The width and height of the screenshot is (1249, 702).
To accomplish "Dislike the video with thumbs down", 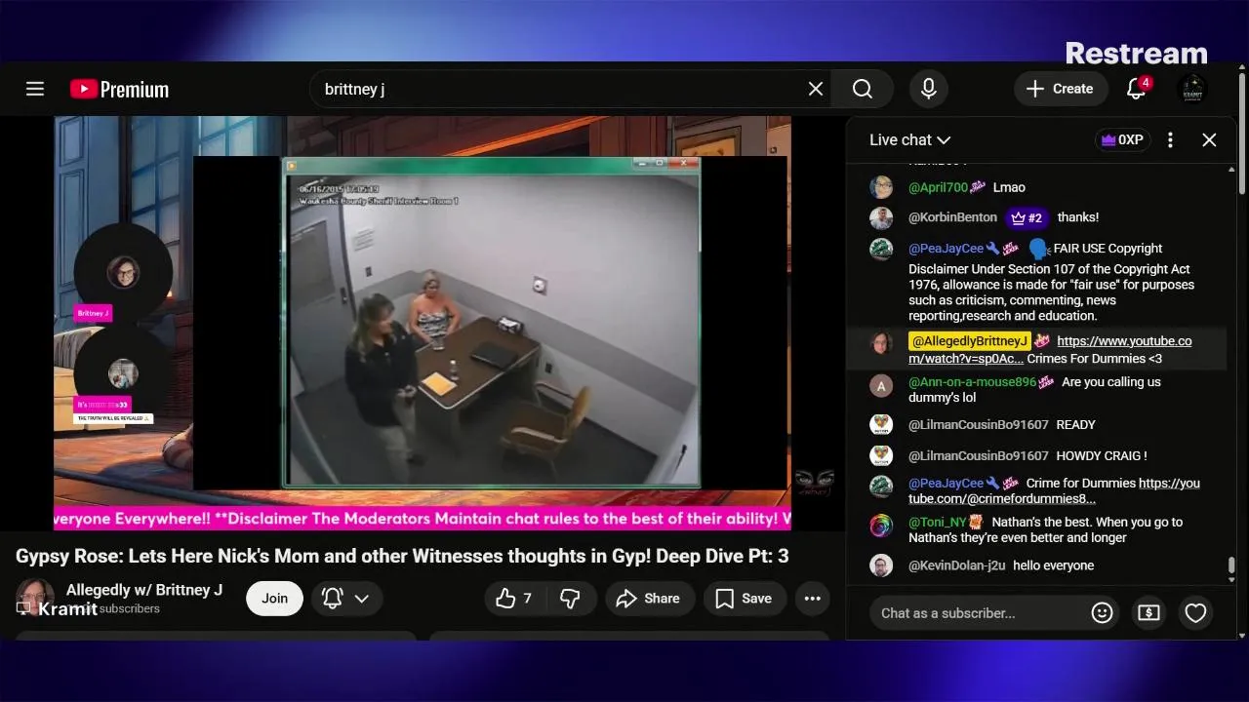I will pos(571,599).
